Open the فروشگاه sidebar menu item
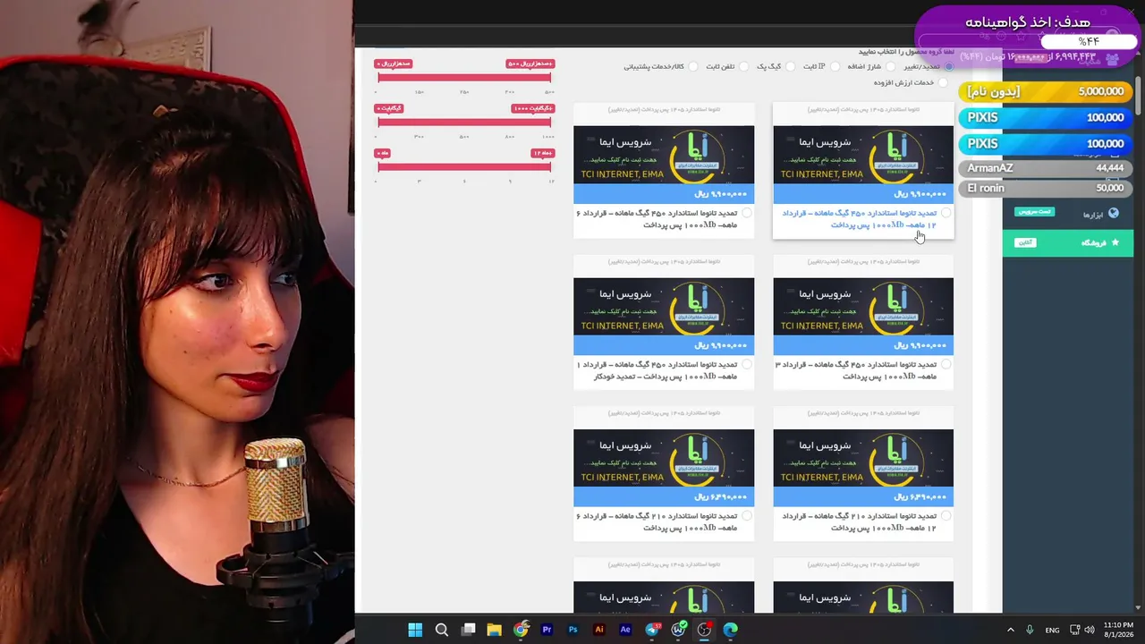The image size is (1145, 644). click(1068, 242)
